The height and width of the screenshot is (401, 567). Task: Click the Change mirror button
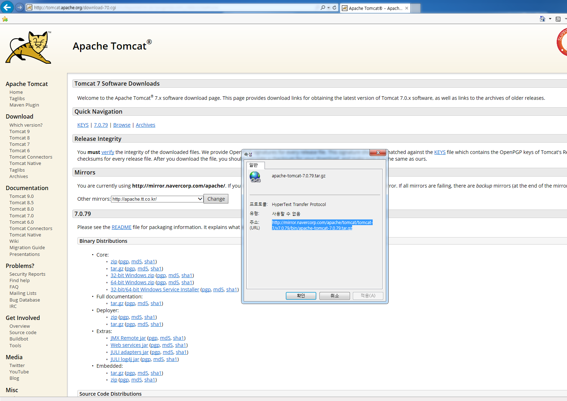tap(216, 199)
